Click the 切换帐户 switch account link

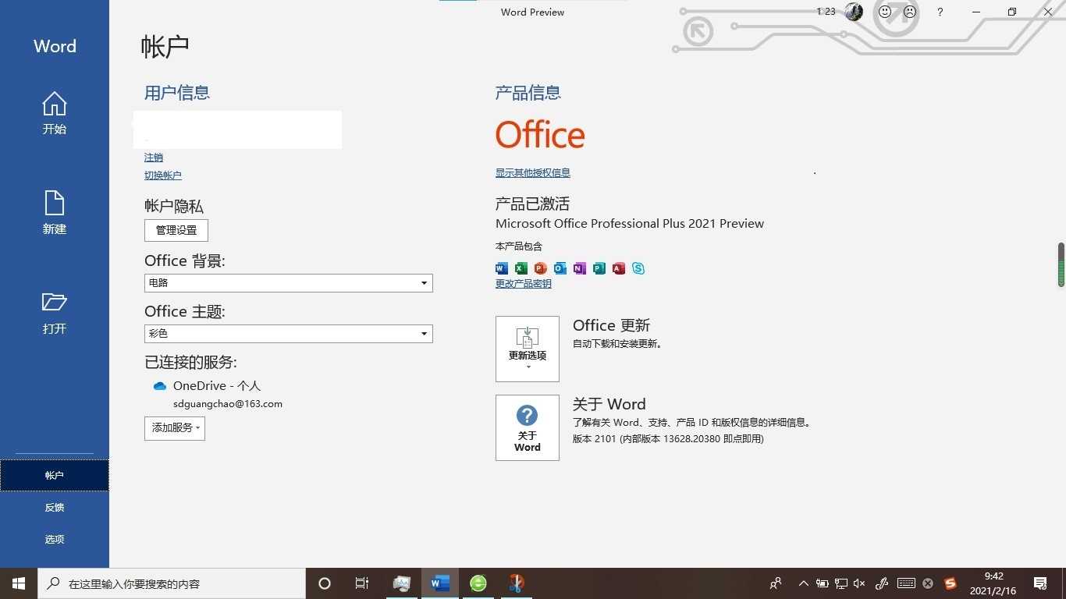(163, 175)
